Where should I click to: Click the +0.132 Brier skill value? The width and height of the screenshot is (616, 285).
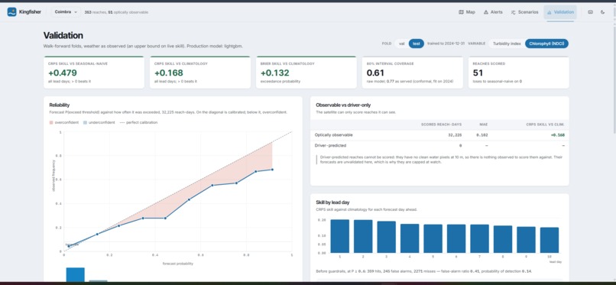(274, 73)
